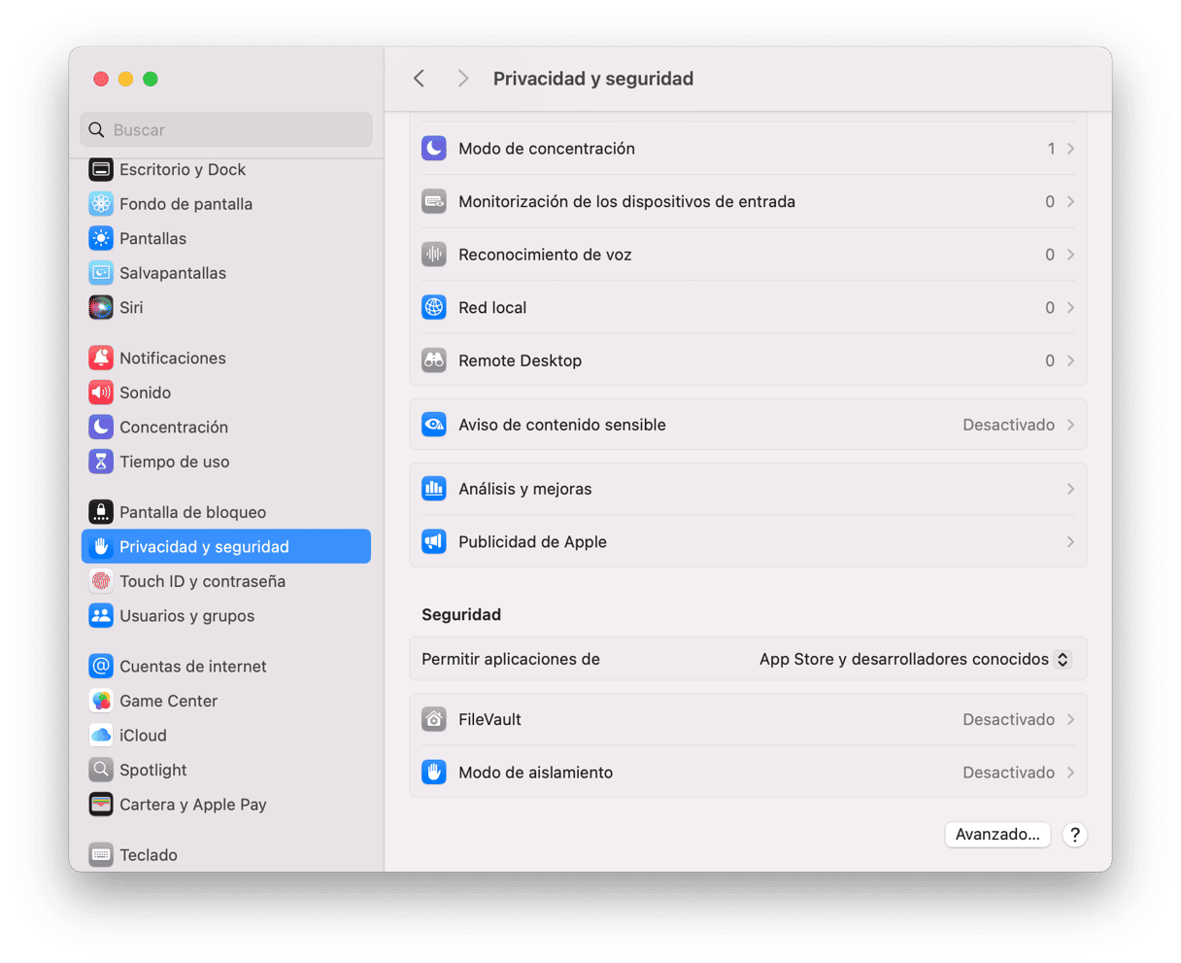Screen dimensions: 1181x963
Task: Expand the Remote Desktop row chevron
Action: click(1070, 361)
